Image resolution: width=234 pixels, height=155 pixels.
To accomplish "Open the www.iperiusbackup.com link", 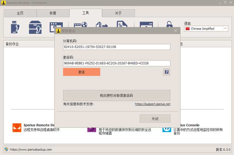I will [31, 149].
